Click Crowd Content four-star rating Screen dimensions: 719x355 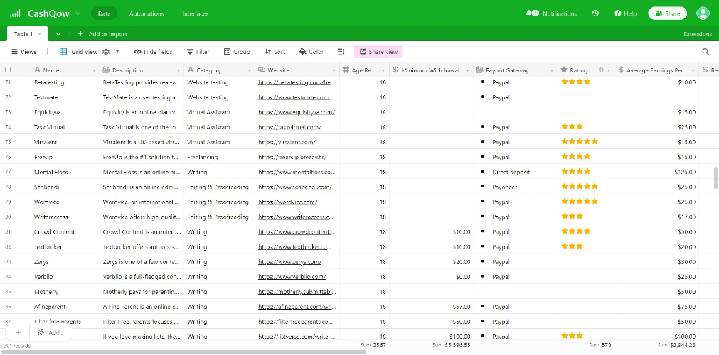[575, 231]
